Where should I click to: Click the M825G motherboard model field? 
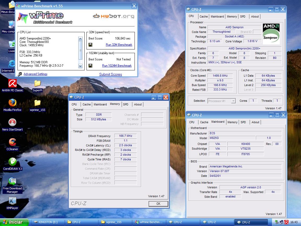[232, 138]
